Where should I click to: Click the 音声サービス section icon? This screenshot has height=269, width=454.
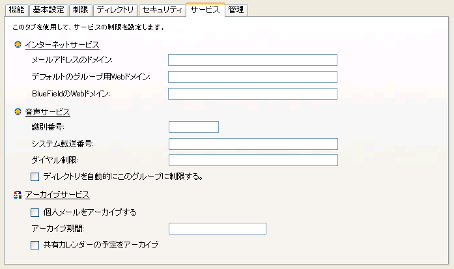coord(18,112)
